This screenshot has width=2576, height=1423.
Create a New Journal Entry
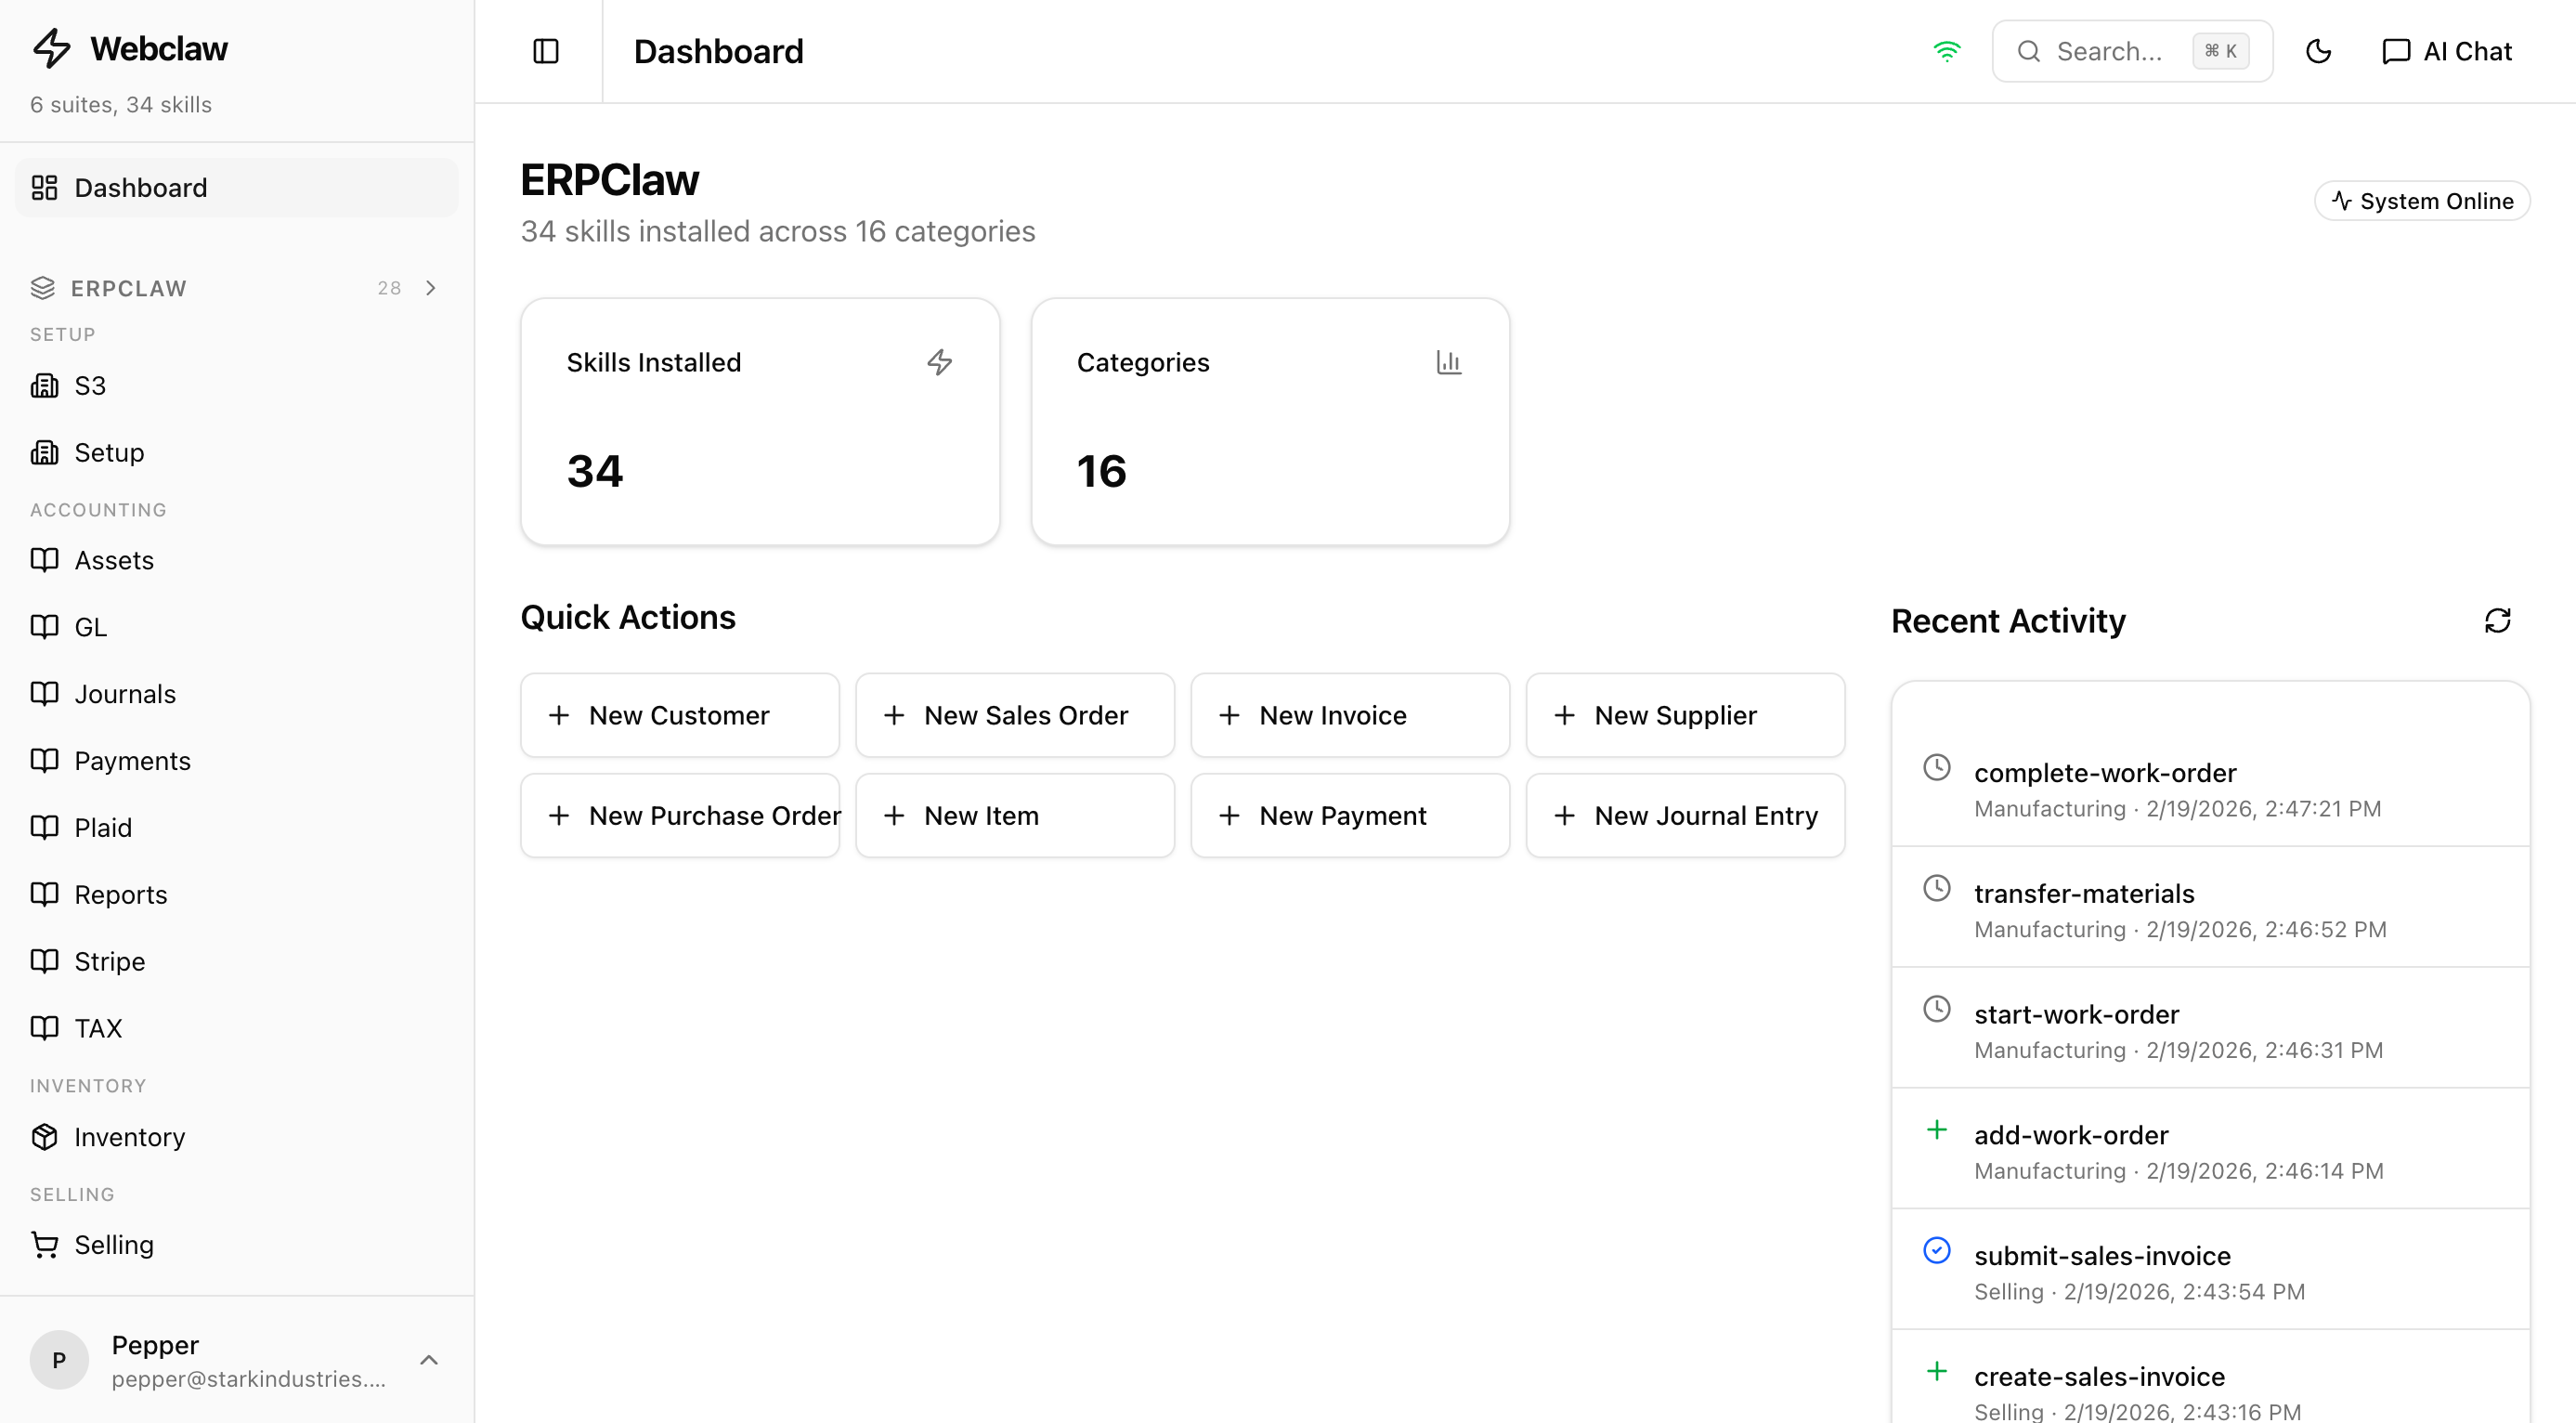coord(1685,815)
